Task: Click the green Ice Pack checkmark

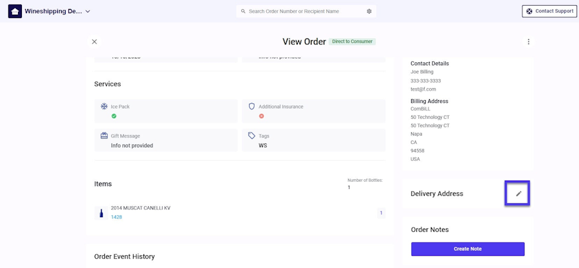Action: pos(114,116)
